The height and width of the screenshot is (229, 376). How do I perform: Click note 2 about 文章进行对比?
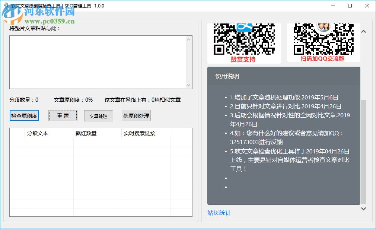coord(286,106)
